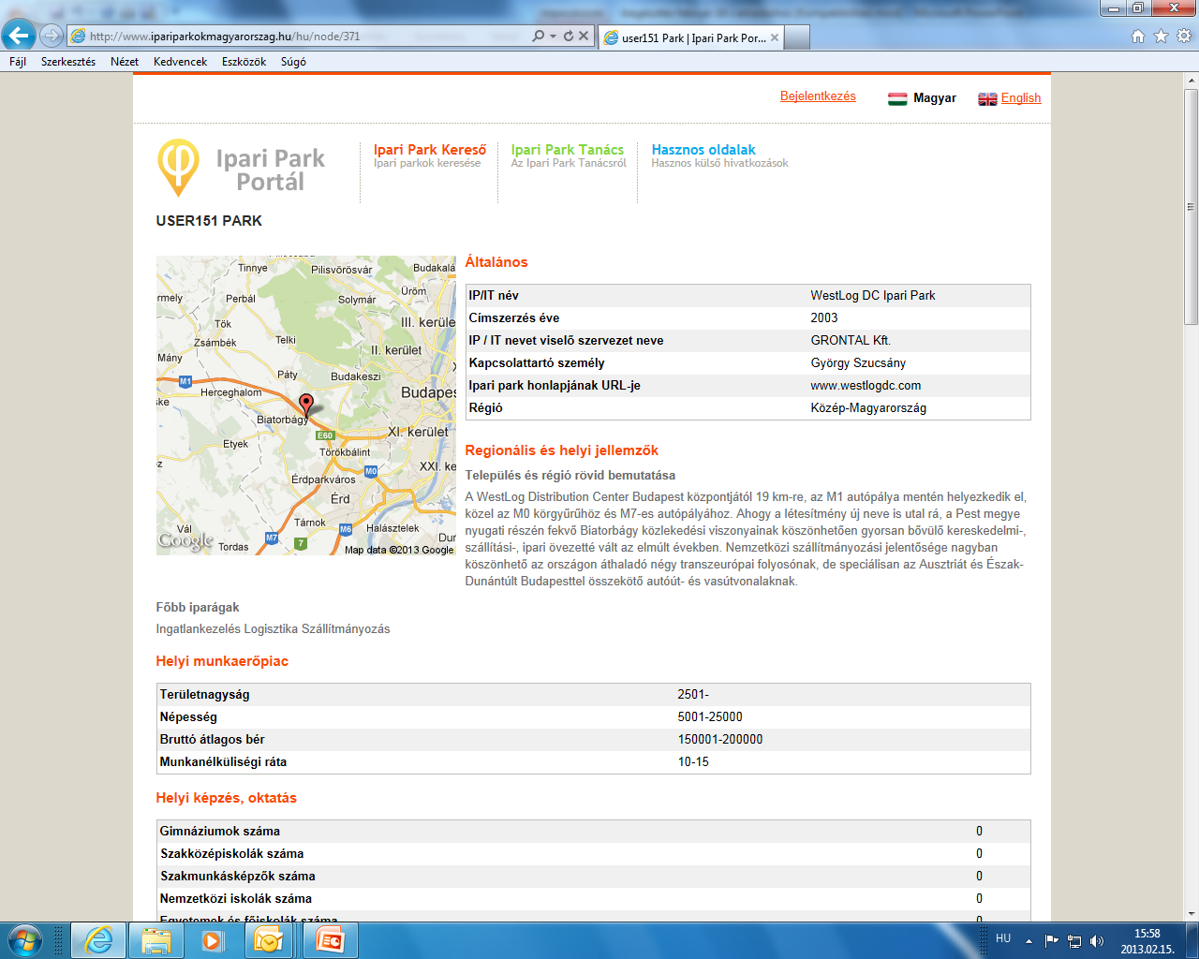Image resolution: width=1199 pixels, height=959 pixels.
Task: Select the user151 Park browser tab
Action: coord(690,37)
